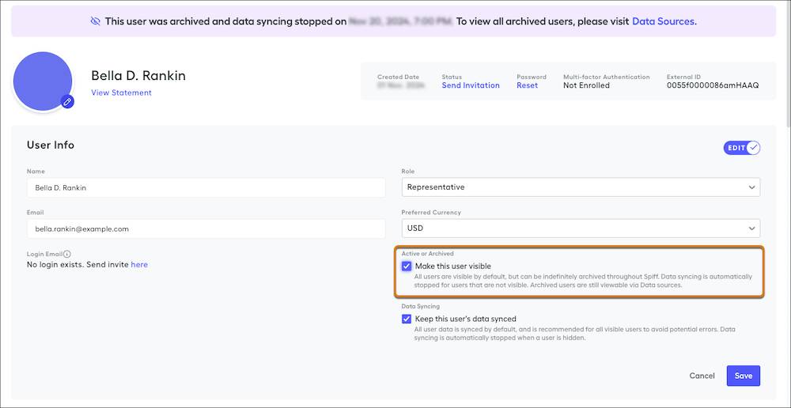This screenshot has width=791, height=408.
Task: Open the Preferred Currency dropdown showing USD
Action: pos(581,228)
